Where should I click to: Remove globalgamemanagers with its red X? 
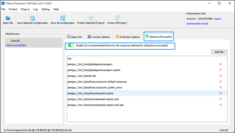pyautogui.click(x=220, y=64)
